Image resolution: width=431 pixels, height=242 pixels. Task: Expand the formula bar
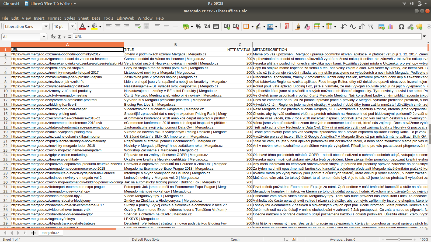pos(424,37)
